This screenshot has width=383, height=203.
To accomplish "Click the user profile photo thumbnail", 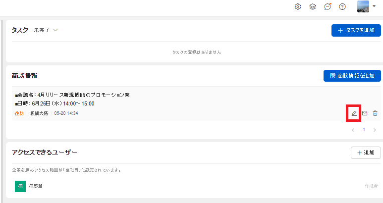I will click(x=363, y=6).
